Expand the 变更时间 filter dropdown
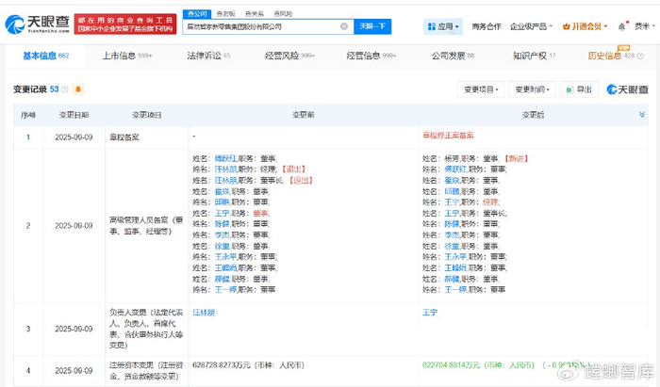Image resolution: width=660 pixels, height=387 pixels. [532, 89]
